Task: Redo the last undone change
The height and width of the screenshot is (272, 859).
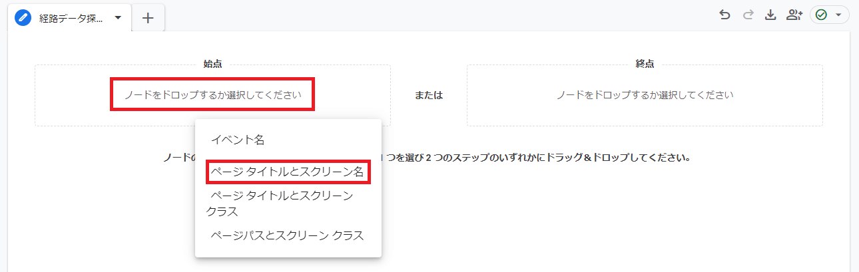Action: (748, 15)
